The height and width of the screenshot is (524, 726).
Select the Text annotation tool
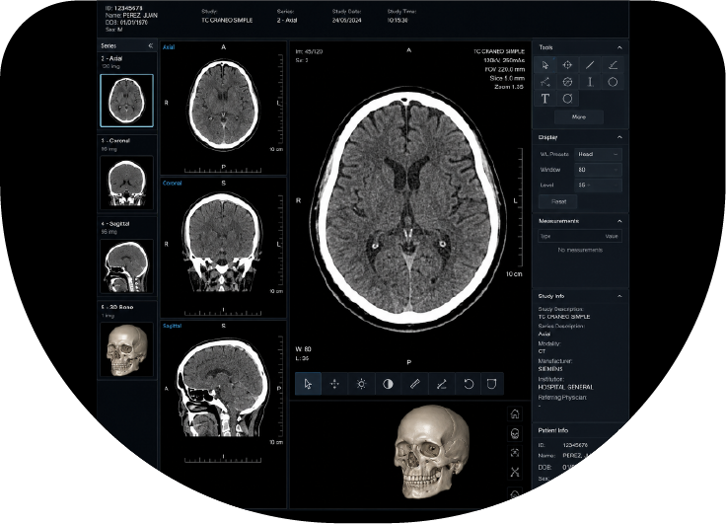point(544,99)
